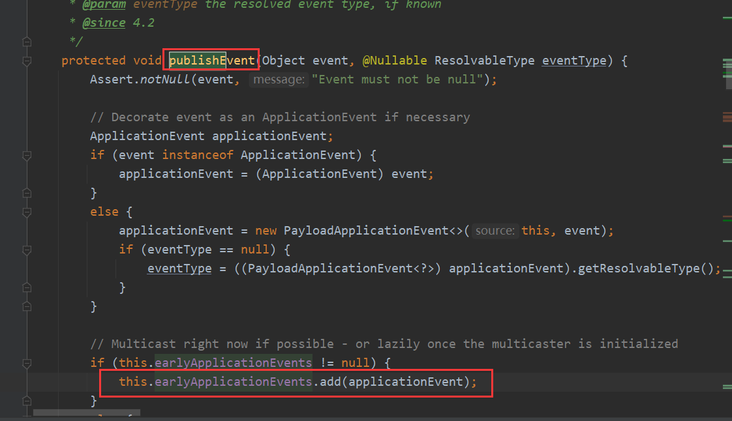Click the fold arrow next to the eventType null check
The width and height of the screenshot is (732, 421).
[x=26, y=249]
